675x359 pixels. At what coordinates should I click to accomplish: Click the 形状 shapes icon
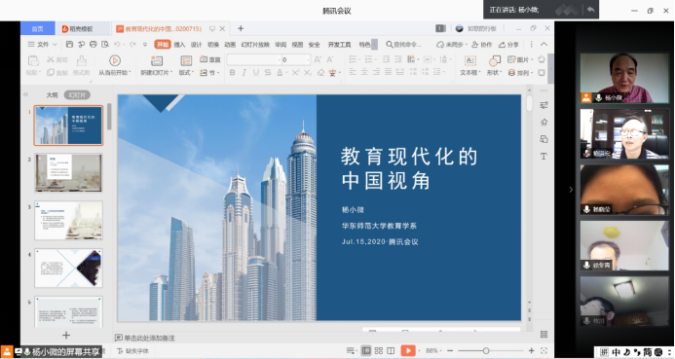494,60
